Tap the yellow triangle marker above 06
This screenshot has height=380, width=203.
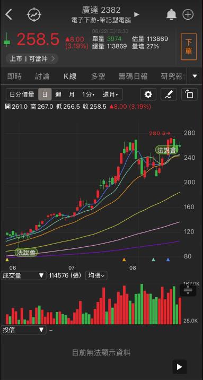[7, 260]
